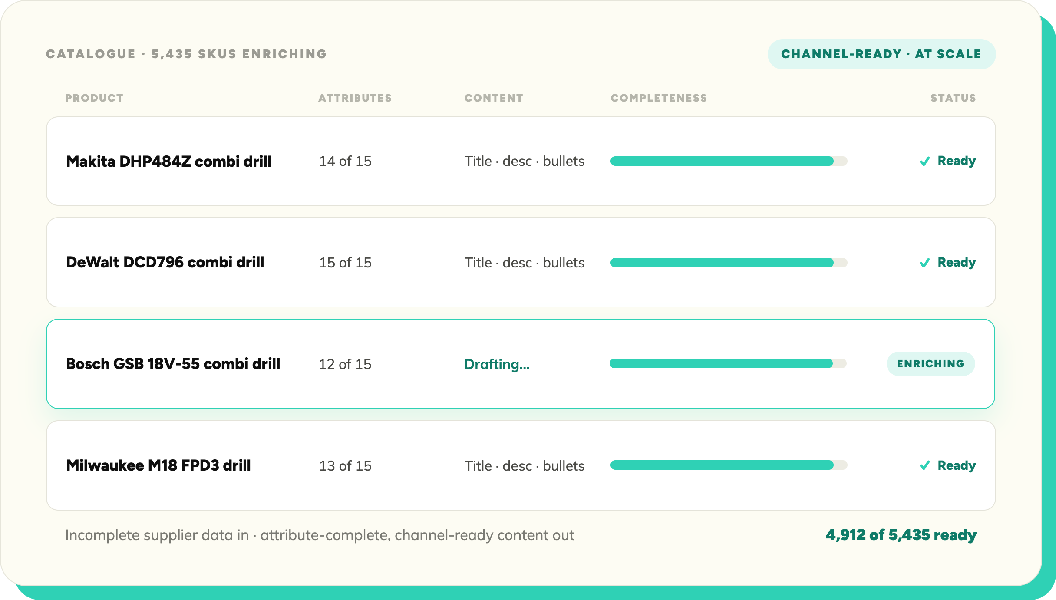Click the 'Drafting...' content text in the Bosch row
Image resolution: width=1056 pixels, height=600 pixels.
tap(497, 364)
